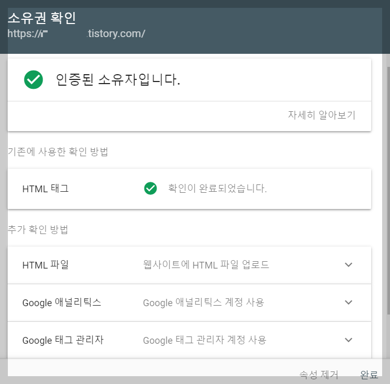
Task: Expand the HTML 파일 chevron
Action: click(349, 265)
